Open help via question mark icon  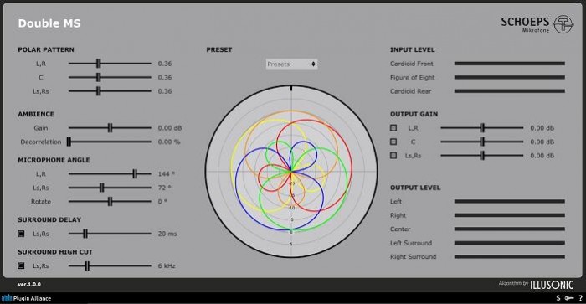[x=580, y=298]
